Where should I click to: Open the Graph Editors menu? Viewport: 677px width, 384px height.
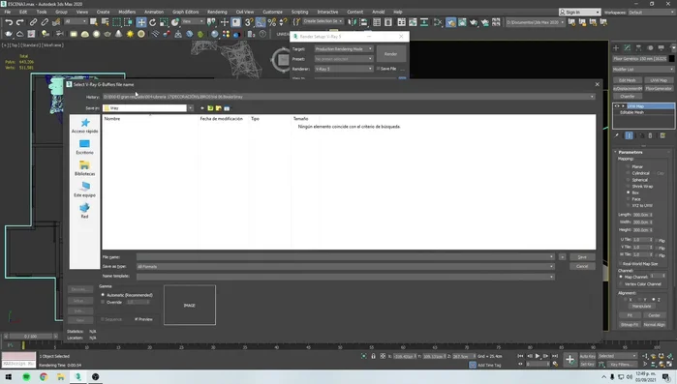185,12
